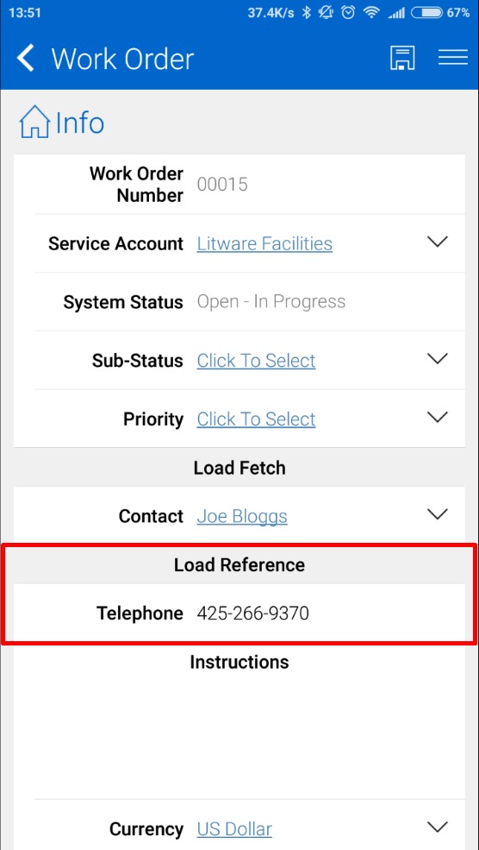
Task: Expand the Priority dropdown arrow
Action: pyautogui.click(x=438, y=418)
